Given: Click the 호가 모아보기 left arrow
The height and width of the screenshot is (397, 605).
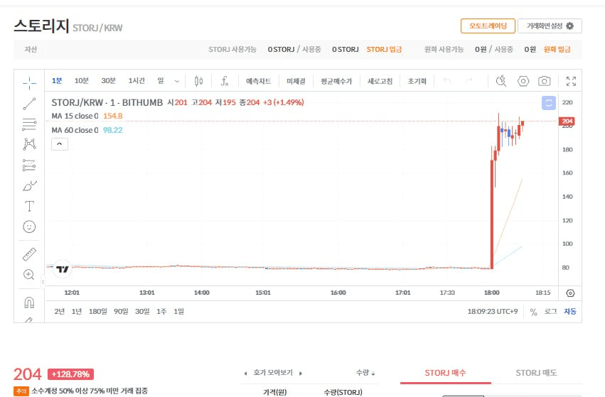Looking at the screenshot, I should coord(245,373).
